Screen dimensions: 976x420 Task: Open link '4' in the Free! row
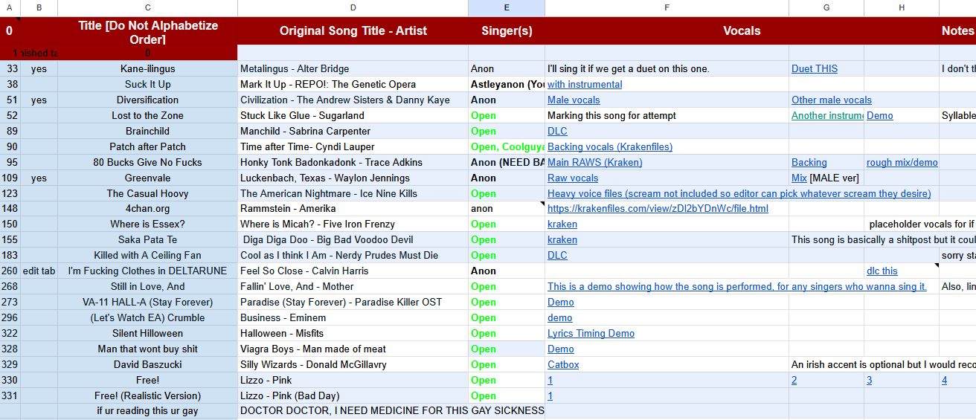945,380
